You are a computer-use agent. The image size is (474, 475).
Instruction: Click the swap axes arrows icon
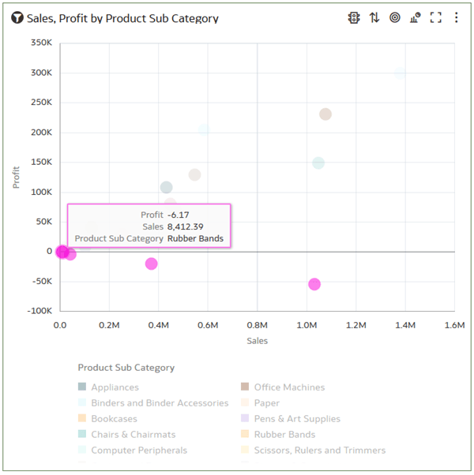374,17
